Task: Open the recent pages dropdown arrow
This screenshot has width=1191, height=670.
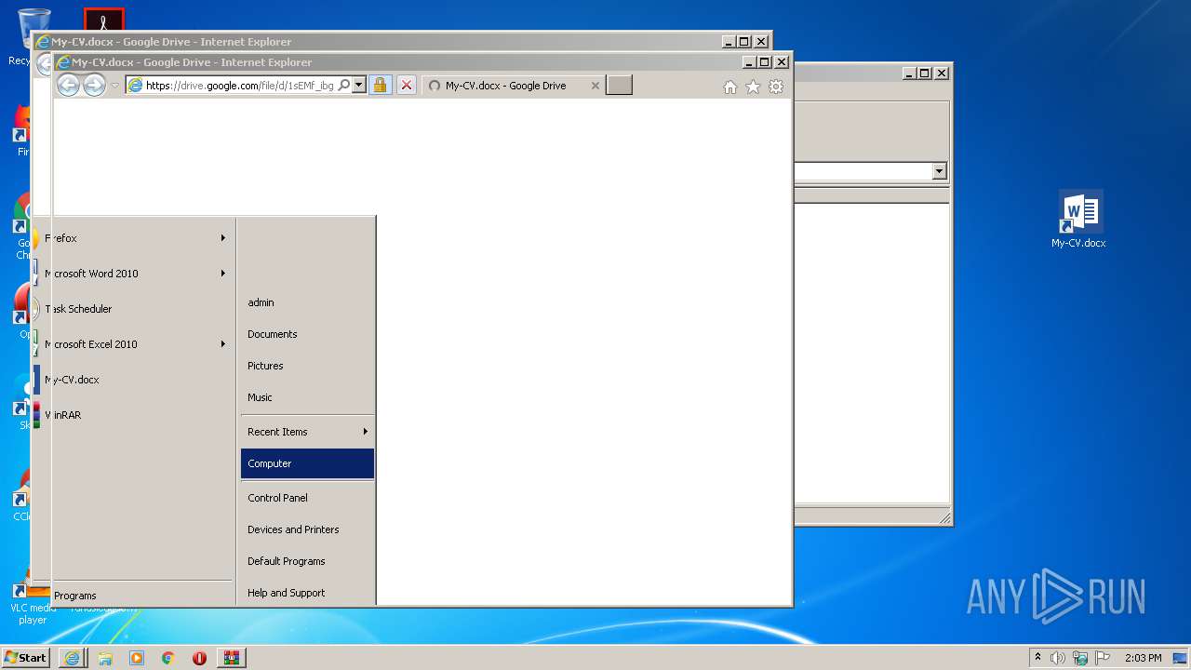Action: click(115, 86)
